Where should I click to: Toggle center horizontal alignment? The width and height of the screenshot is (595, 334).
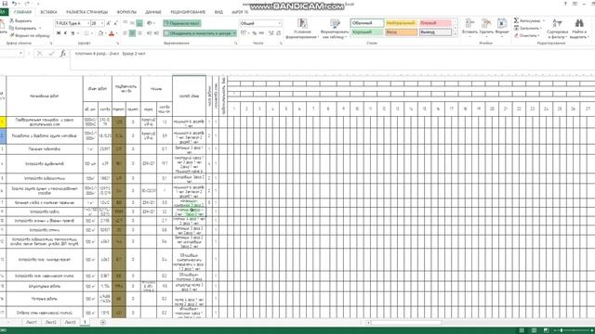132,33
